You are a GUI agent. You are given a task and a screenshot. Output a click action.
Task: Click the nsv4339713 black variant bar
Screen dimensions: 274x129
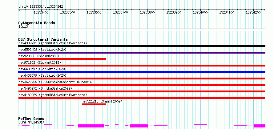(142, 46)
